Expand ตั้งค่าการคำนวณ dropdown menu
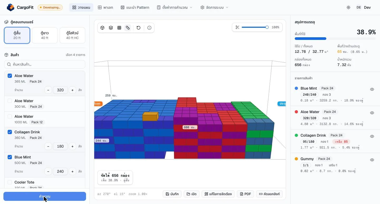This screenshot has height=204, width=380. [x=175, y=7]
